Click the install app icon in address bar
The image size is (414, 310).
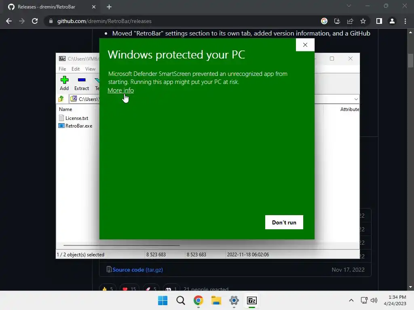(337, 21)
